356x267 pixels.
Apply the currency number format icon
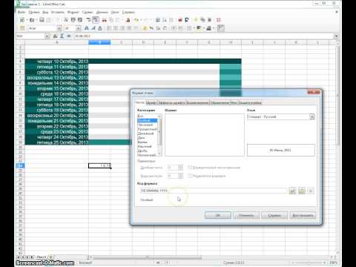145,28
